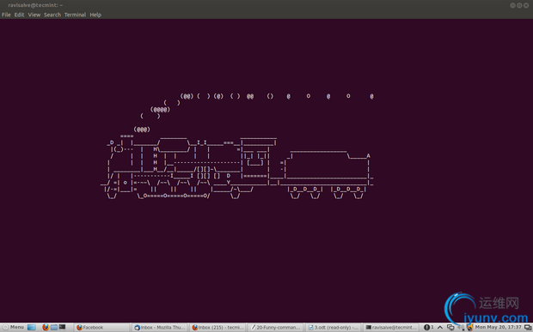The image size is (533, 332).
Task: Minimize the terminal window
Action: pos(512,5)
